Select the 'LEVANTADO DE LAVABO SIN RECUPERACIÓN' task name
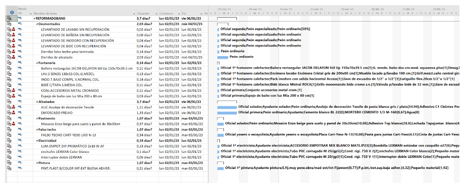Screen dimensions: 465x187 pyautogui.click(x=75, y=30)
